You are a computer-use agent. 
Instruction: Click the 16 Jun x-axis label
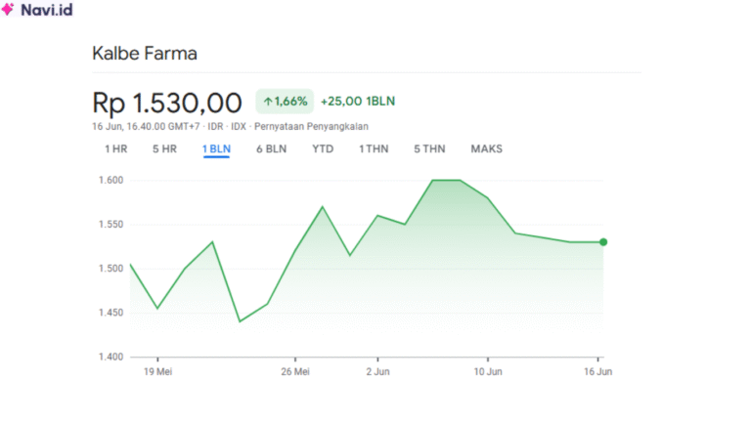pyautogui.click(x=597, y=371)
